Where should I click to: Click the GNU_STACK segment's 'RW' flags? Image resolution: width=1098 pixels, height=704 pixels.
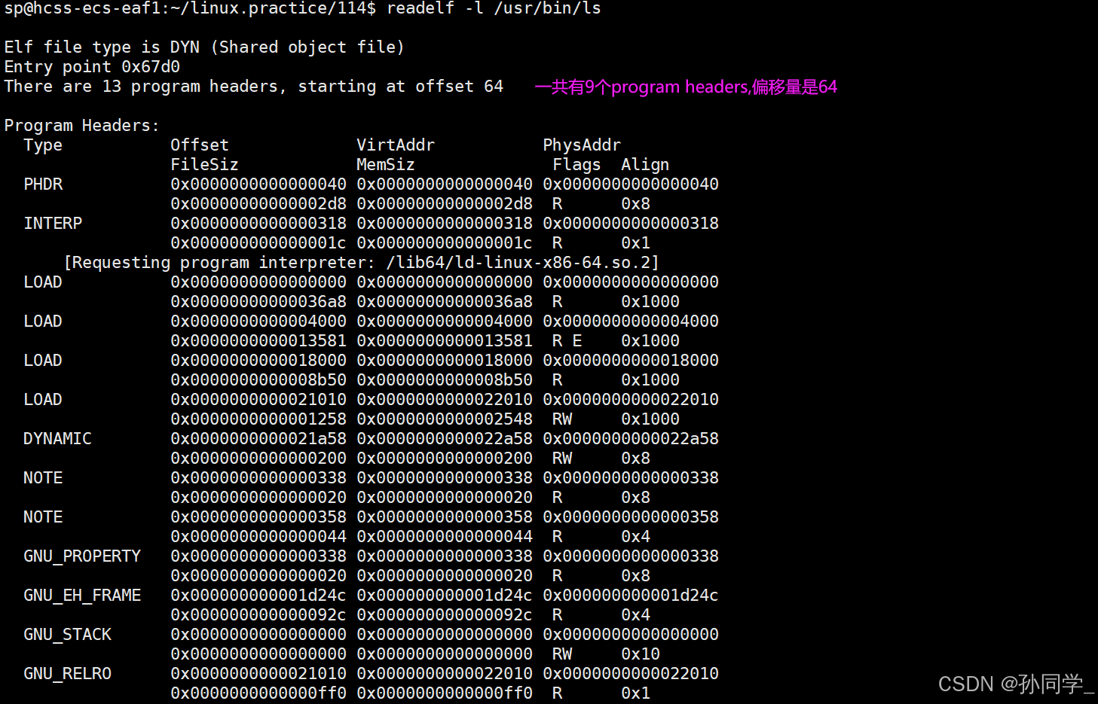tap(562, 654)
